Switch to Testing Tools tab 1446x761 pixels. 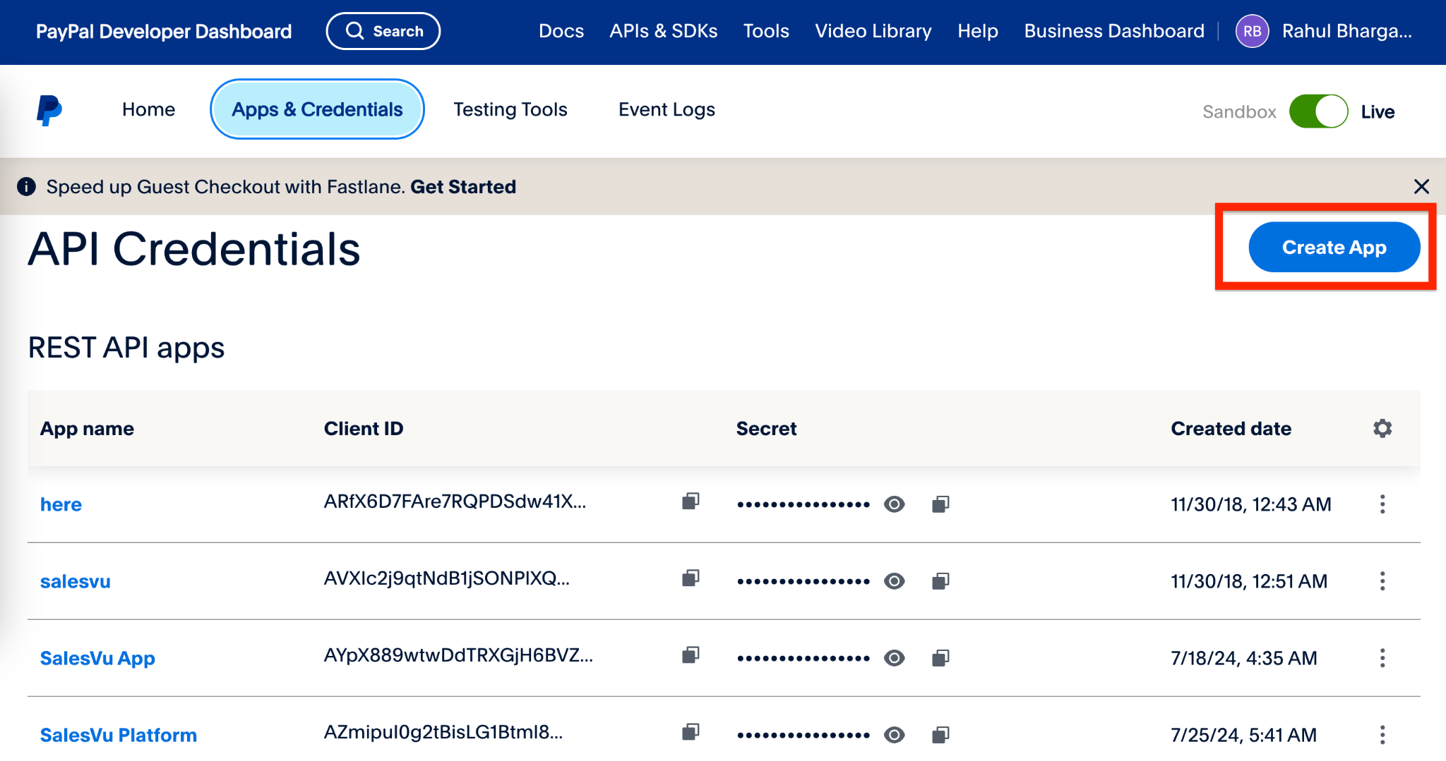tap(510, 109)
